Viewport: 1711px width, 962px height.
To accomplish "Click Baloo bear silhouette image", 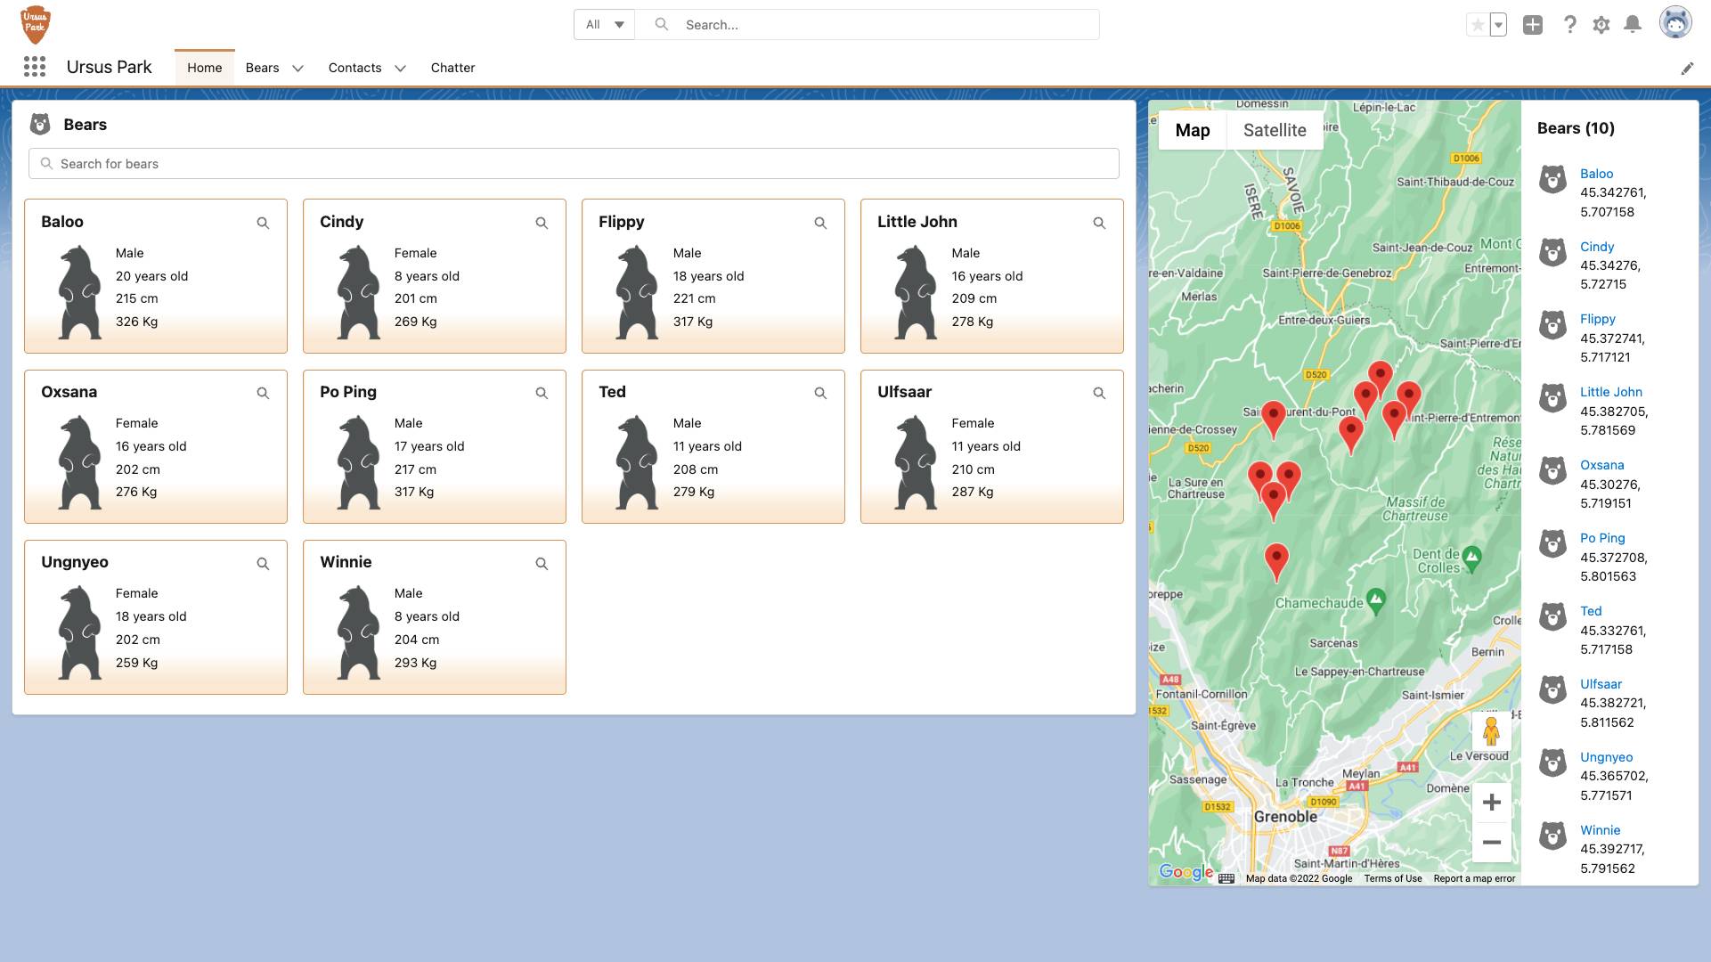I will [x=79, y=293].
